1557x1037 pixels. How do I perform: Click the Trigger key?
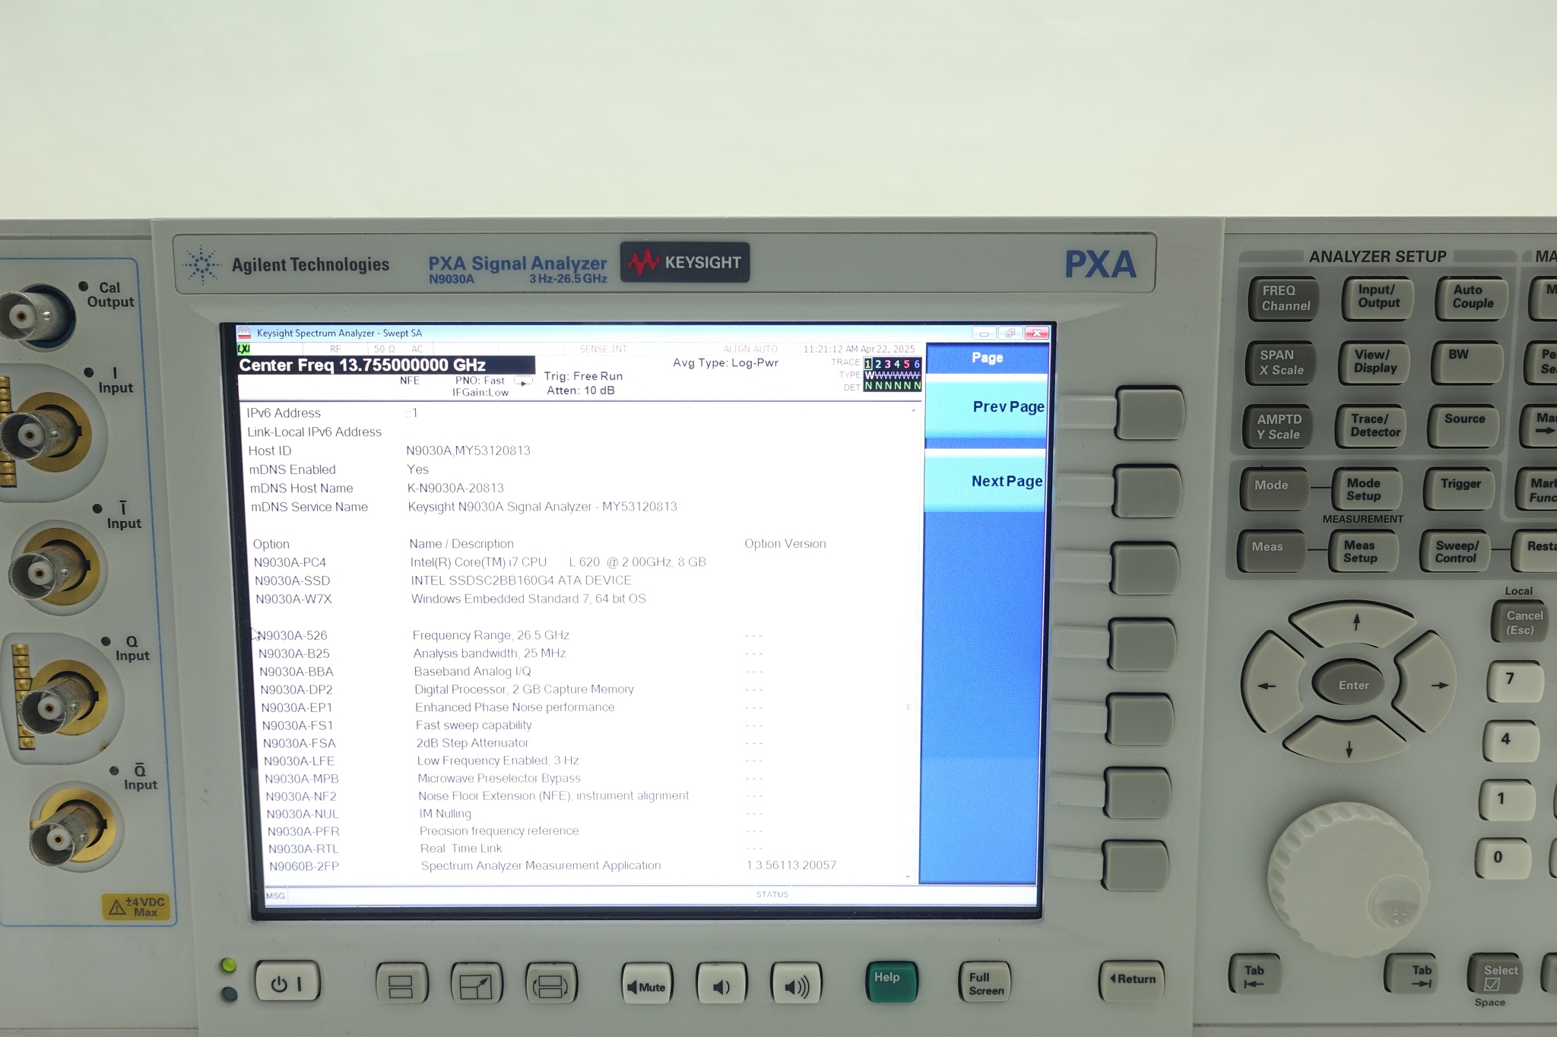tap(1459, 488)
